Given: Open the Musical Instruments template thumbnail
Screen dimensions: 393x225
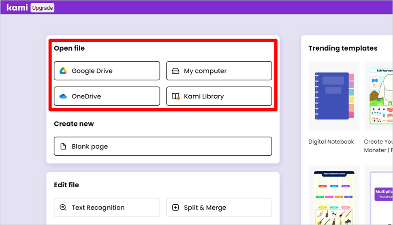Looking at the screenshot, I should click(x=334, y=195).
